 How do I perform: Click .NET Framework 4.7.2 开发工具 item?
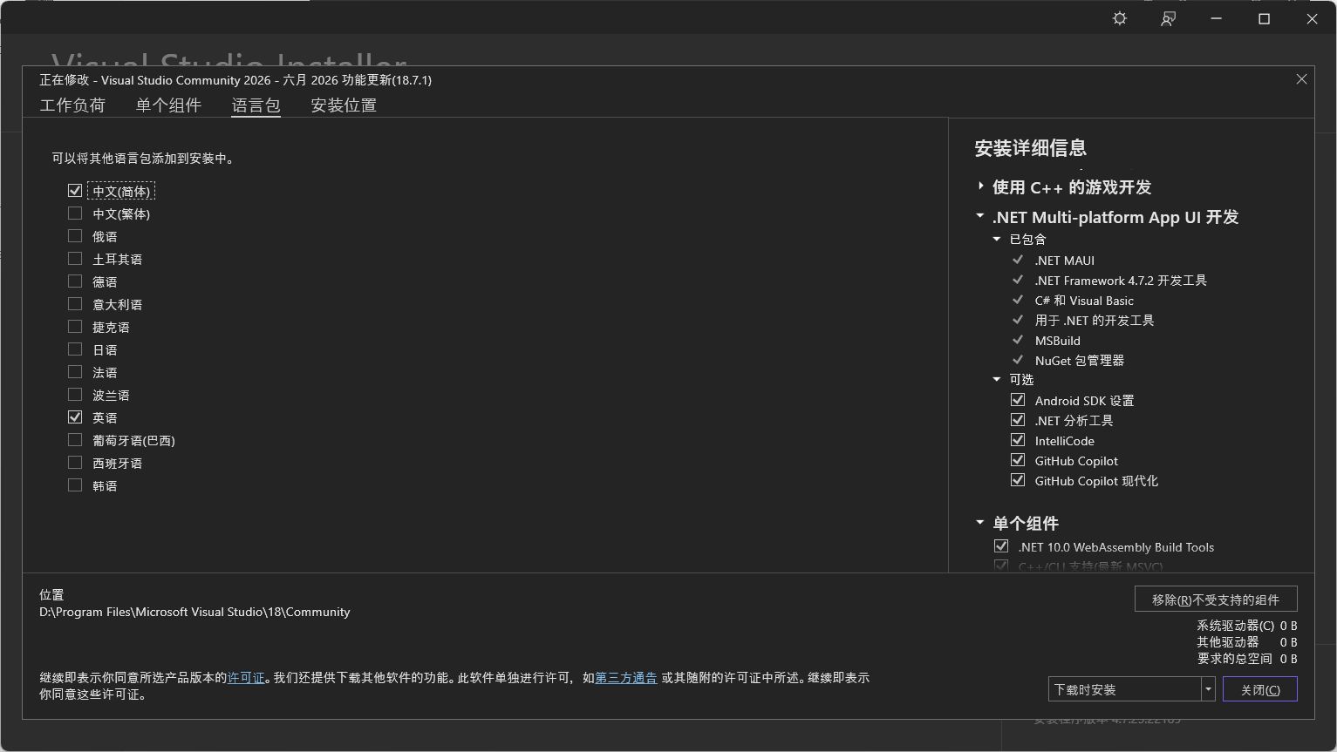point(1121,280)
